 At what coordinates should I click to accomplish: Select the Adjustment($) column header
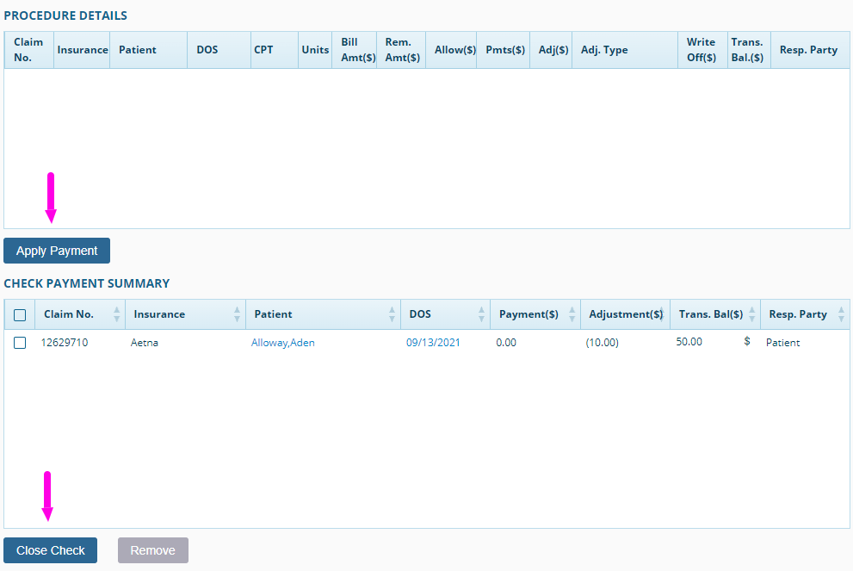[x=625, y=314]
